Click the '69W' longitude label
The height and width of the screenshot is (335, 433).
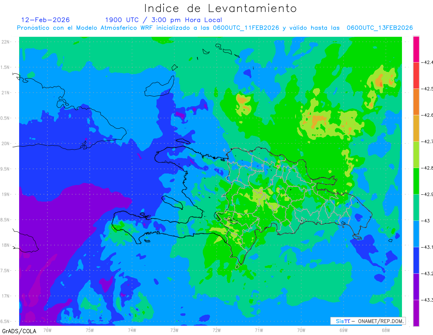coord(344,330)
